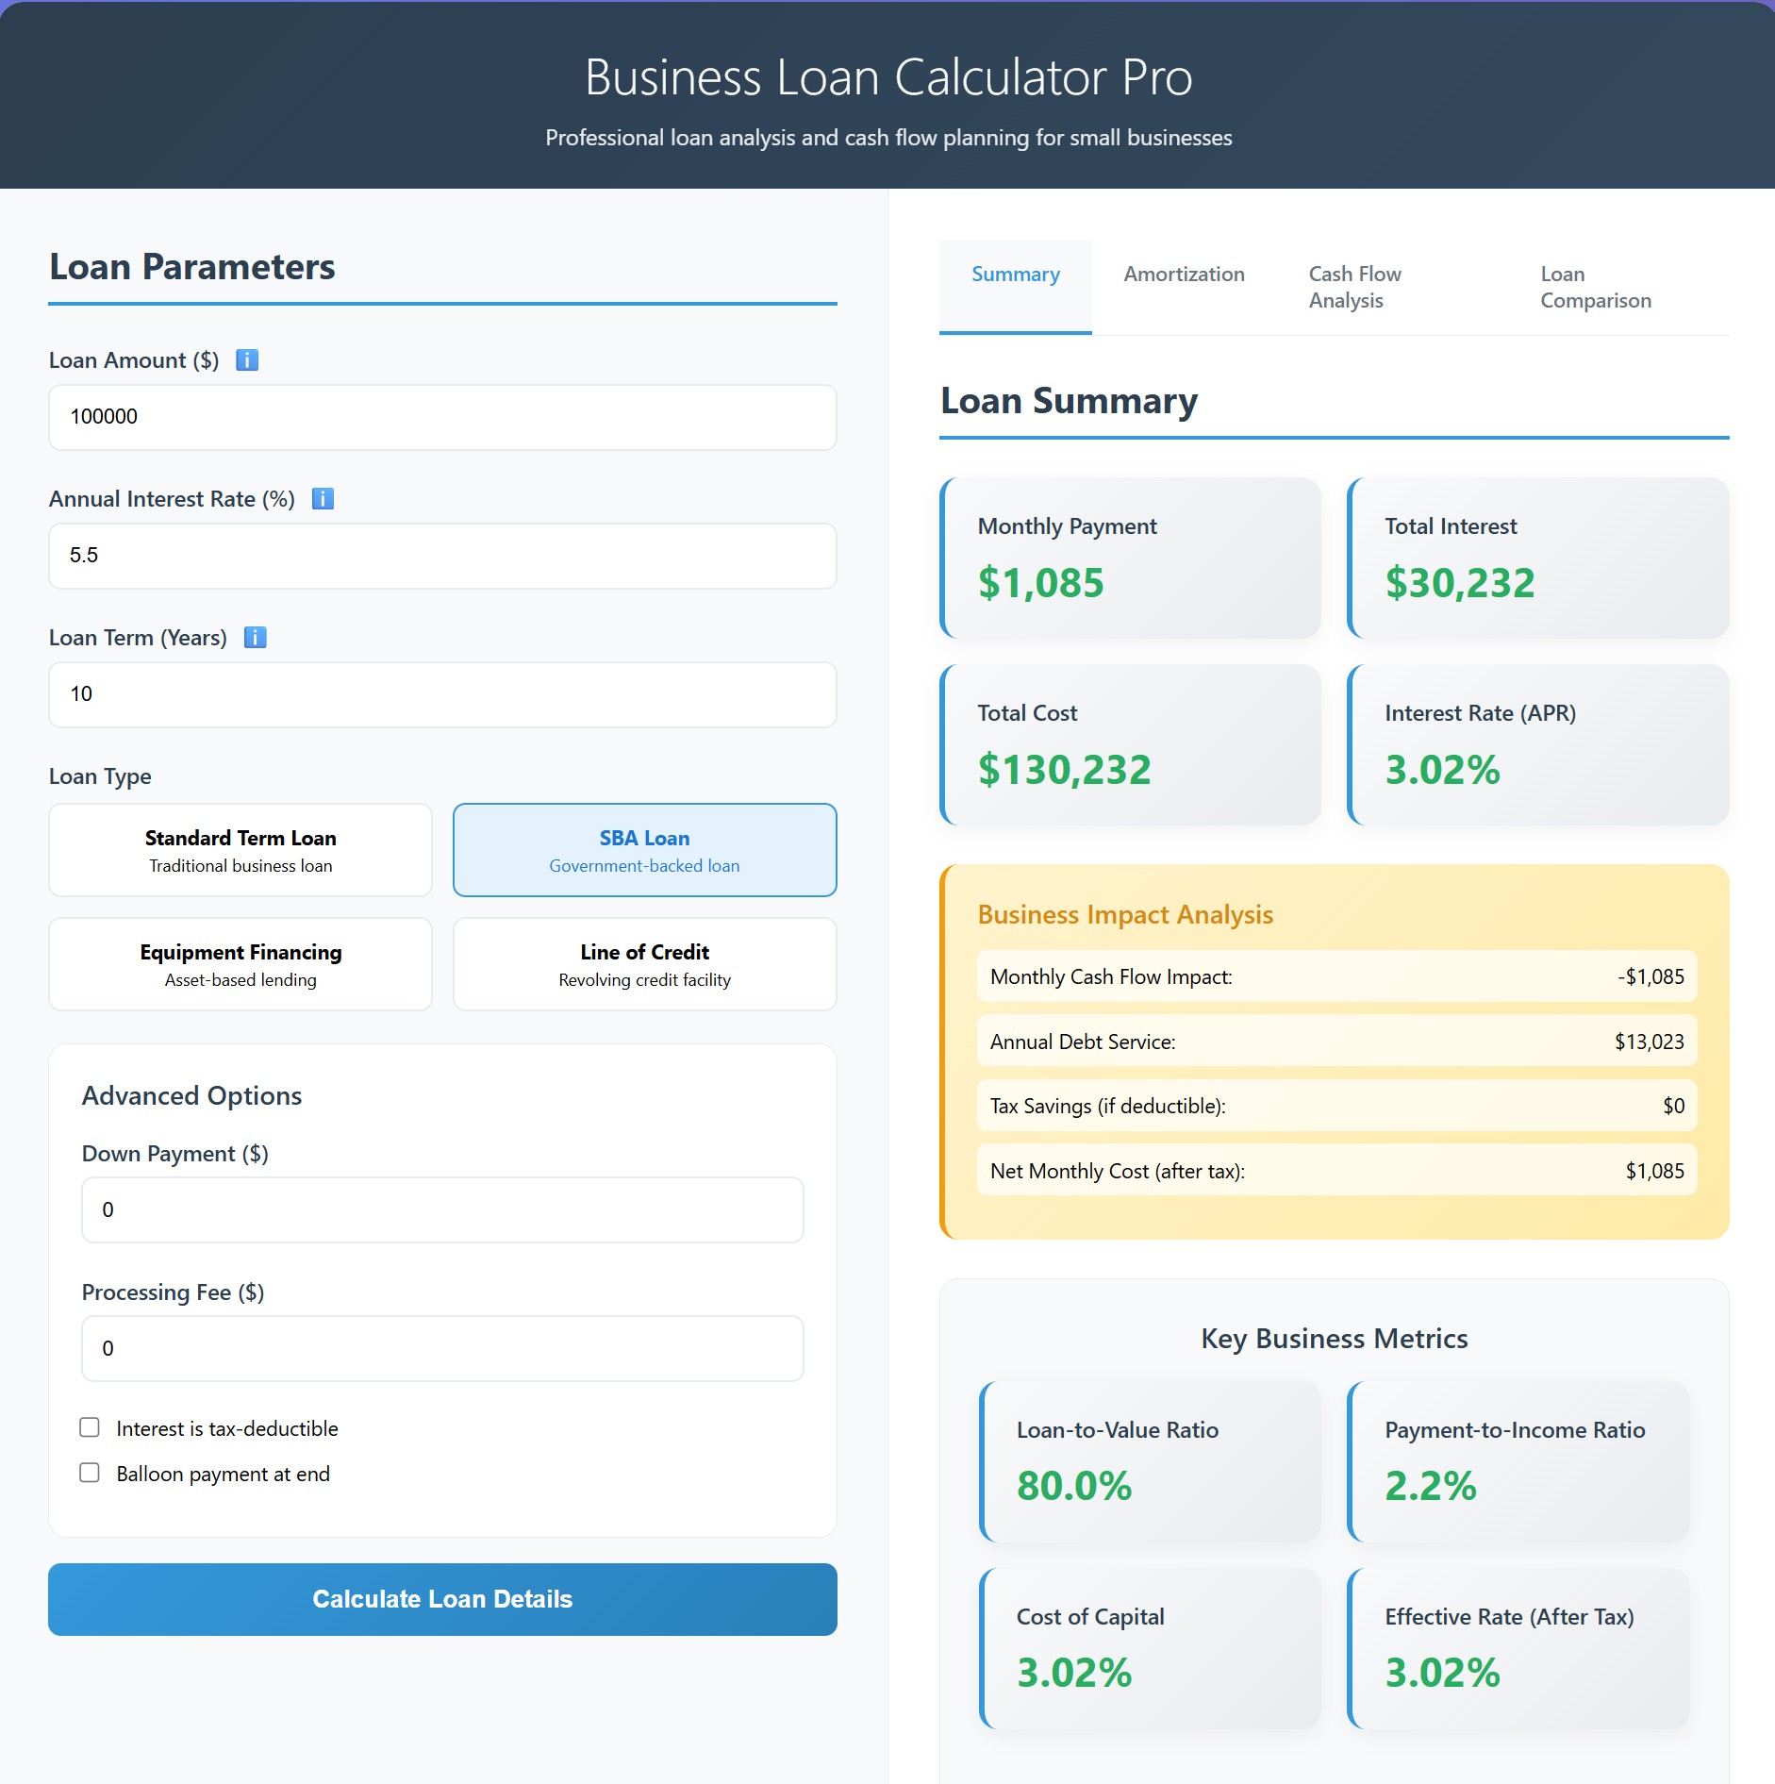
Task: Click inside the Loan Amount field
Action: (x=442, y=416)
